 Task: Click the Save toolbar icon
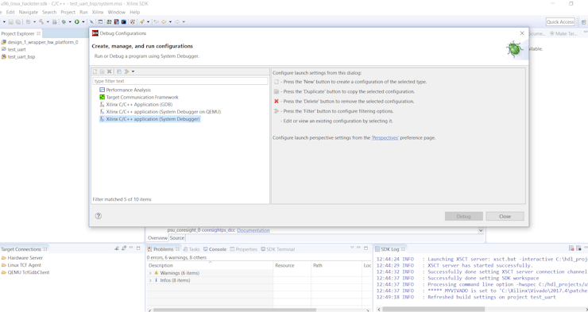coord(11,21)
